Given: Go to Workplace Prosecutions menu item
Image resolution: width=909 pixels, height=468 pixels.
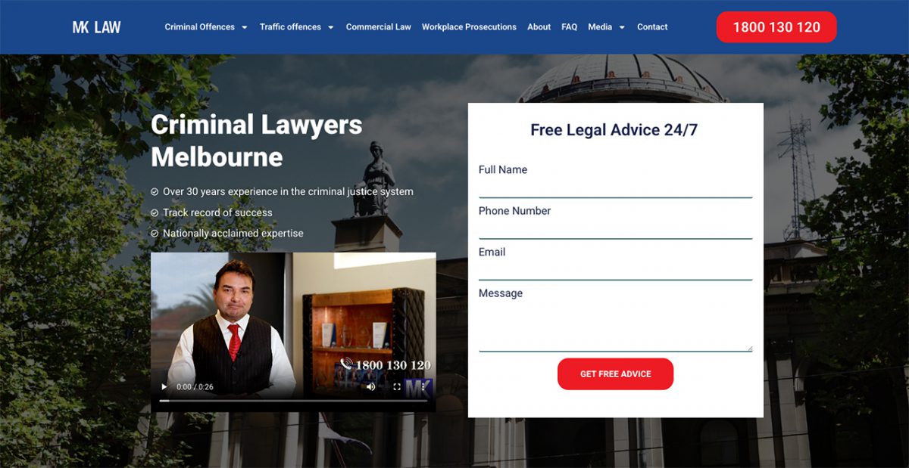Looking at the screenshot, I should 469,27.
